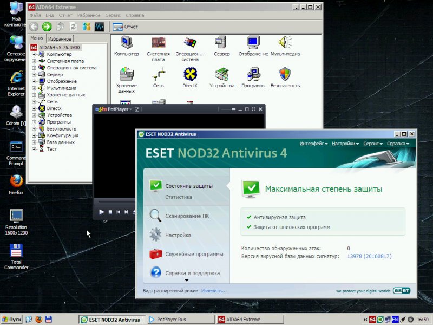
Task: Open the Отчёт menu in AIDA64 menu bar
Action: point(65,15)
